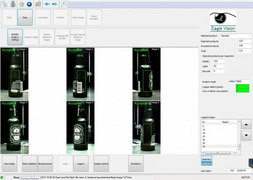Select logged image row 24

coord(219,136)
